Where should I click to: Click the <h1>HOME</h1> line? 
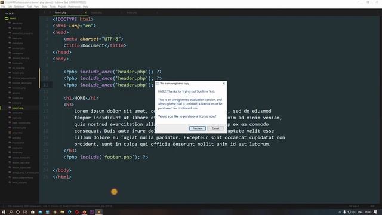81,98
